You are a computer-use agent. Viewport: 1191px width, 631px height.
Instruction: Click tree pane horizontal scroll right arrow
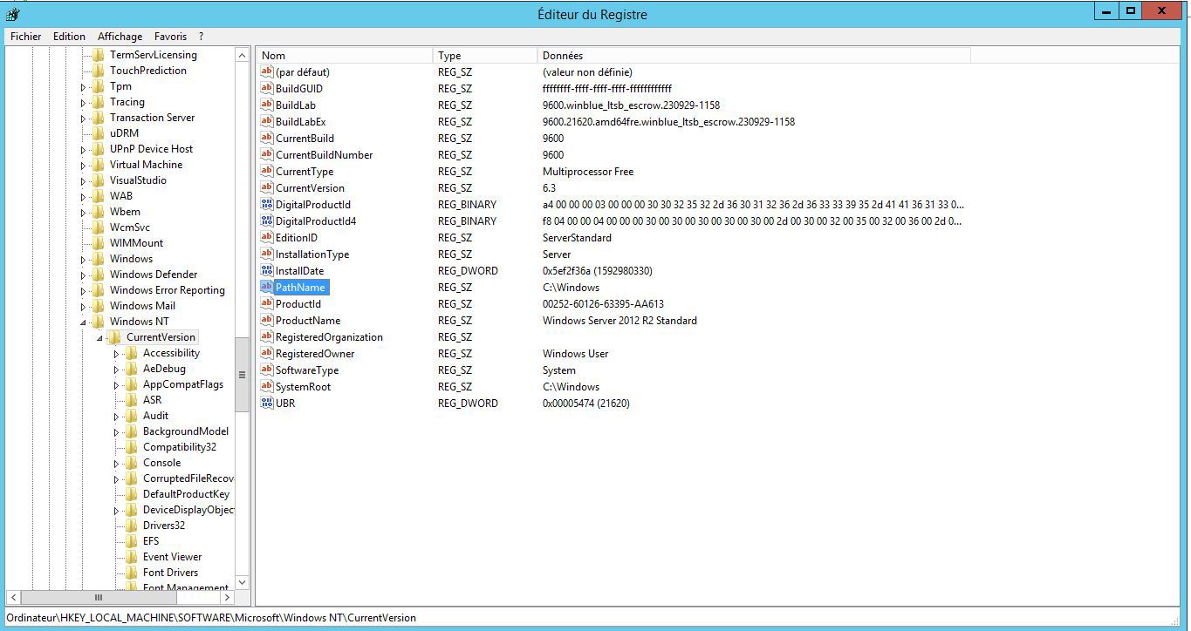click(228, 597)
